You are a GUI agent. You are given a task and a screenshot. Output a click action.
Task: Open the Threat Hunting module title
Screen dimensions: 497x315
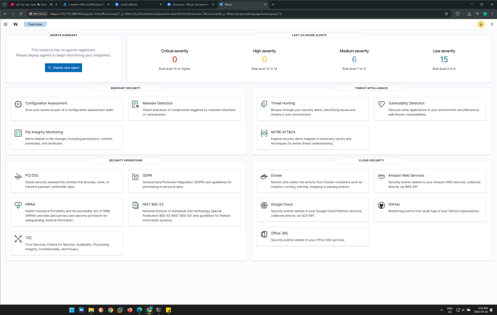click(x=283, y=103)
